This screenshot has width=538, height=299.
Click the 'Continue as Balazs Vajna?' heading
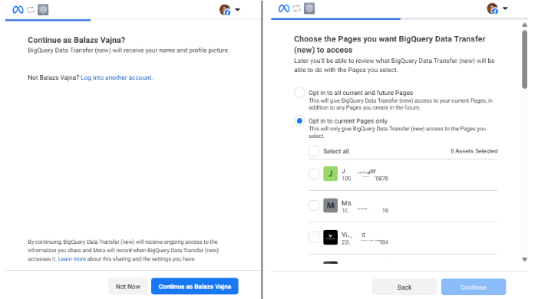click(77, 40)
